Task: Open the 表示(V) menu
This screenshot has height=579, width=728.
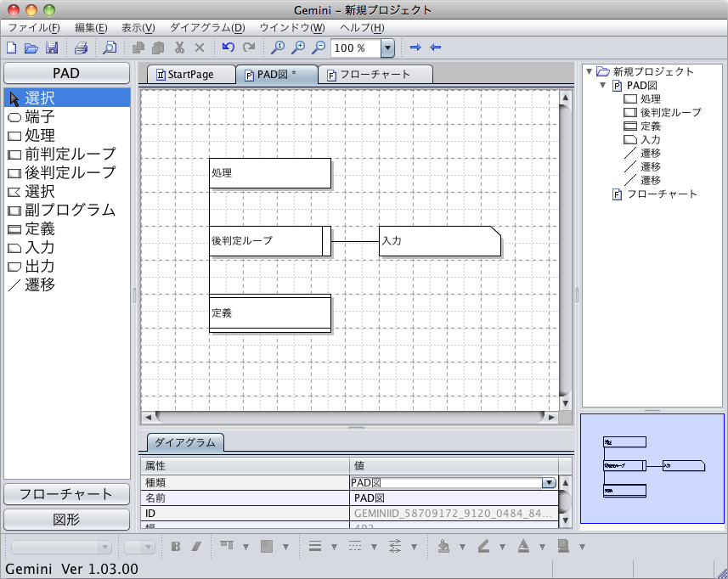Action: click(x=138, y=28)
